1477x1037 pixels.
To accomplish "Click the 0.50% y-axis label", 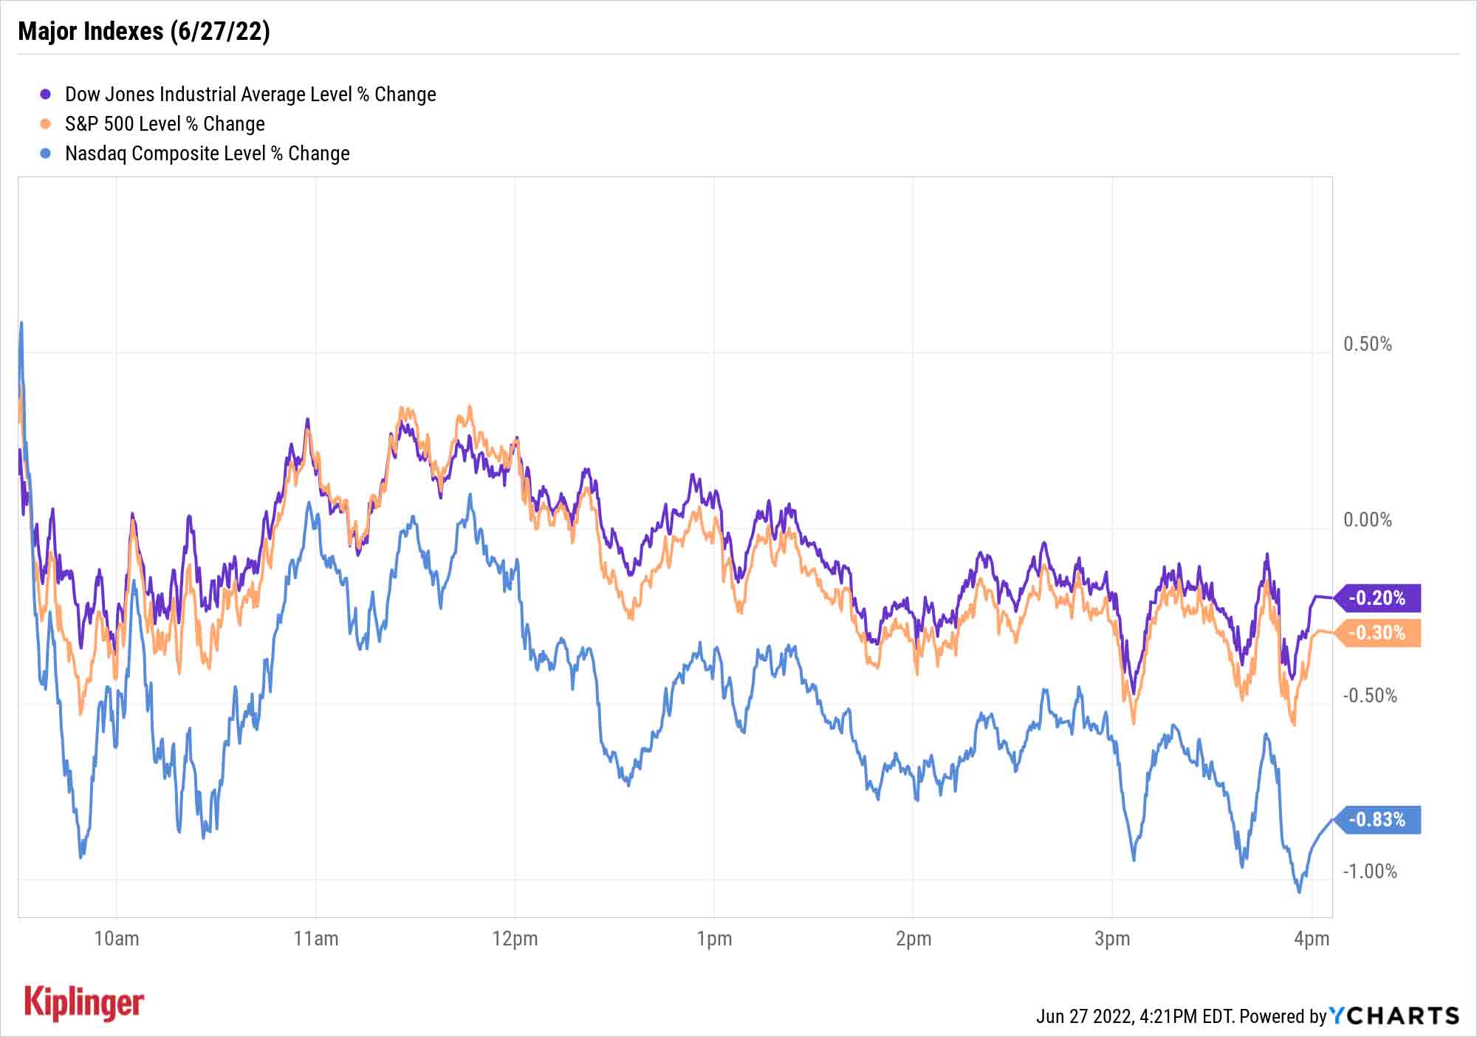I will 1368,344.
